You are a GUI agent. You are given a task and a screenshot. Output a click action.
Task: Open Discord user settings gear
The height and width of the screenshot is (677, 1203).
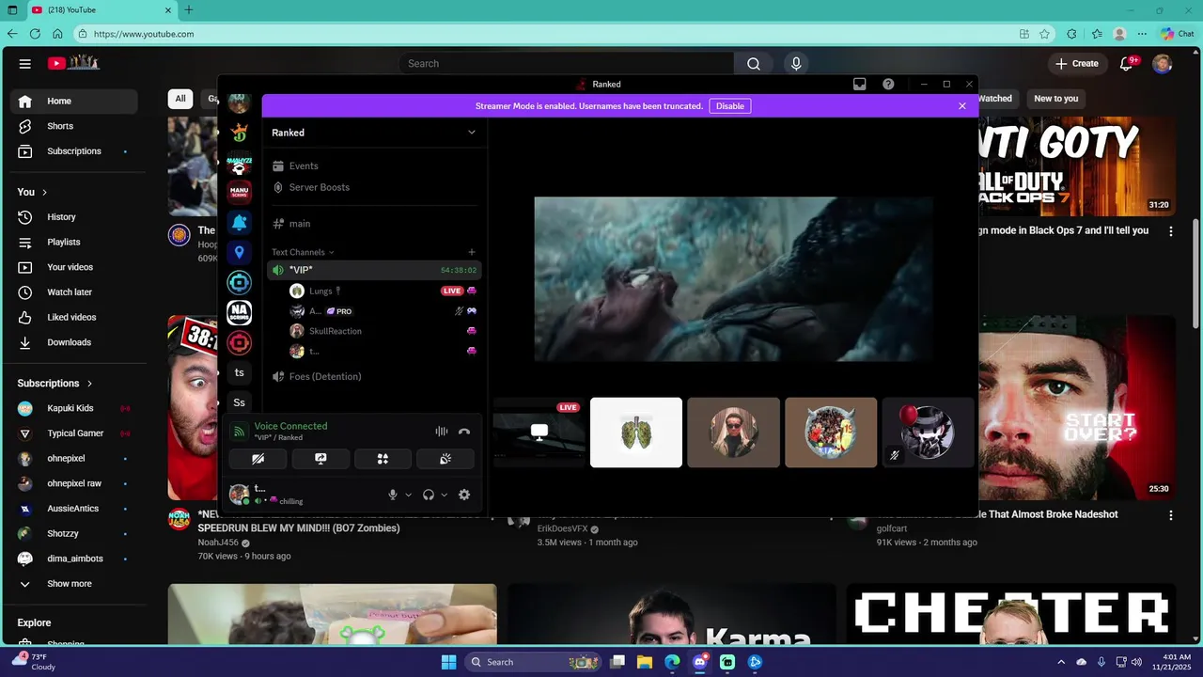[463, 495]
